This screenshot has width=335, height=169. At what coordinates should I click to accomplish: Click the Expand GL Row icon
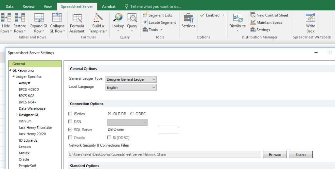[39, 18]
